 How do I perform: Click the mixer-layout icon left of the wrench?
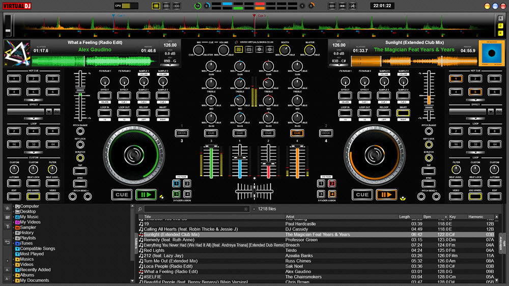(342, 6)
